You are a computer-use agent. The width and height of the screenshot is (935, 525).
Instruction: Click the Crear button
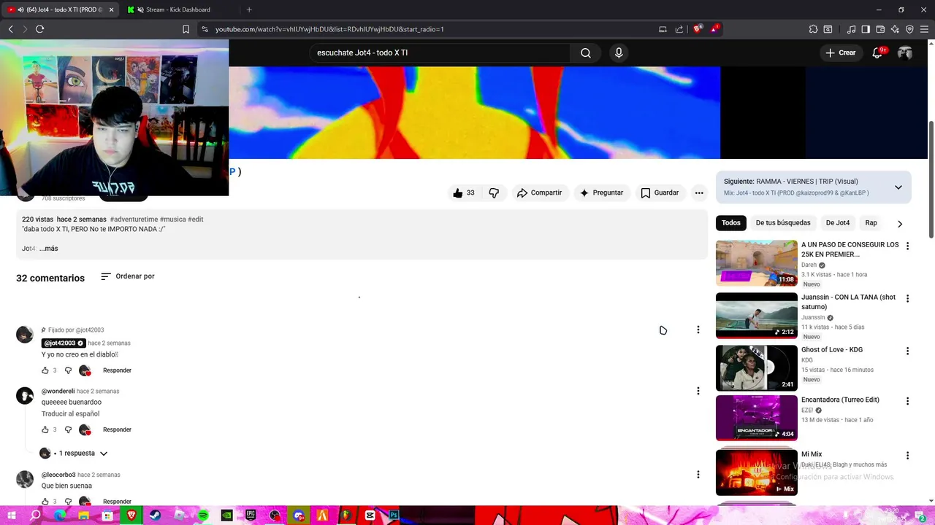[x=840, y=52]
